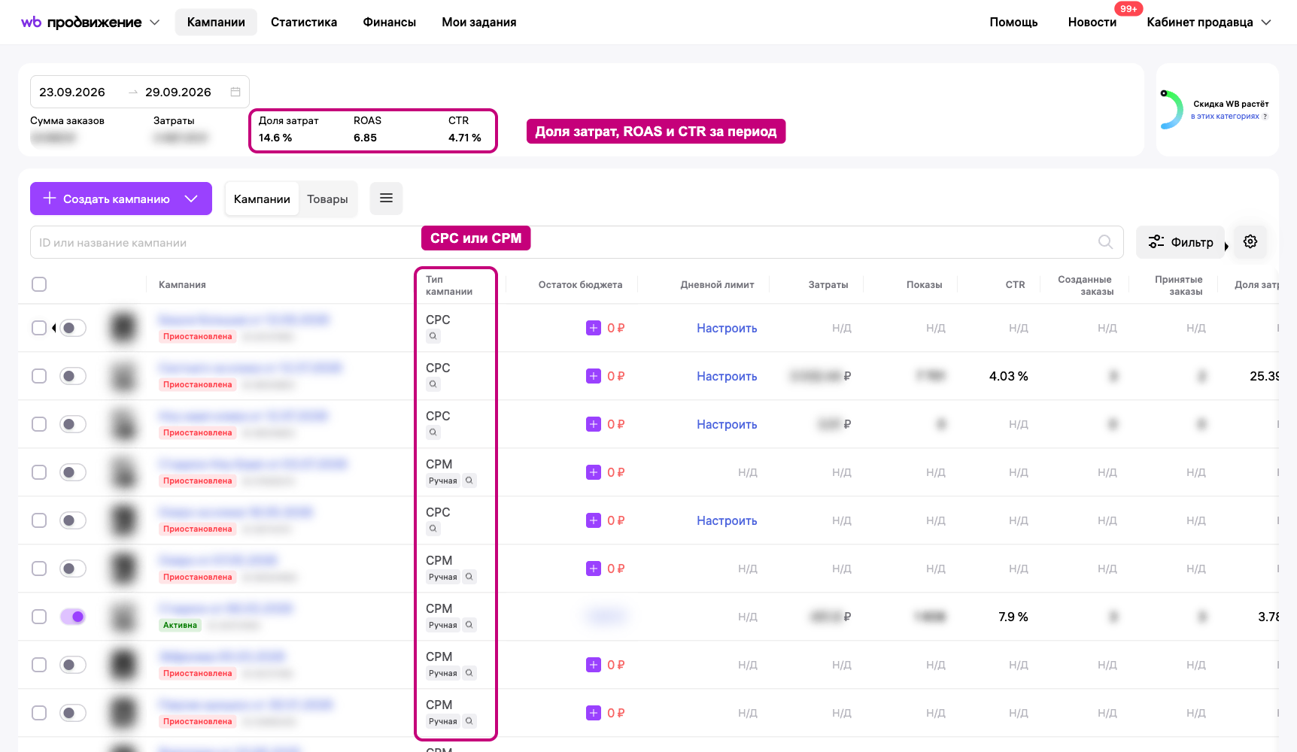Add budget plus icon in 4.03 % row

pyautogui.click(x=594, y=376)
